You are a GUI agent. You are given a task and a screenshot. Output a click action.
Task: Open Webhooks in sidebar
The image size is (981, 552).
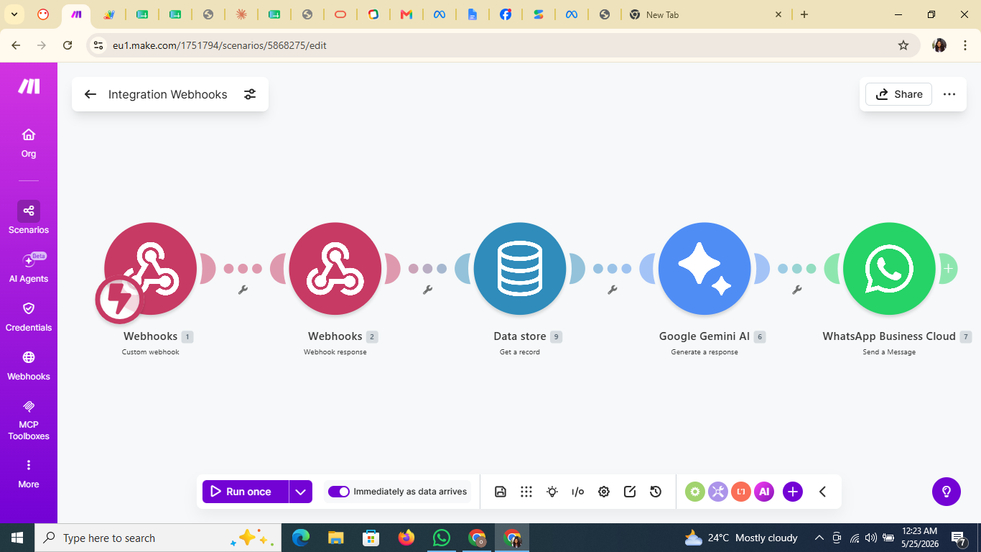pos(29,365)
